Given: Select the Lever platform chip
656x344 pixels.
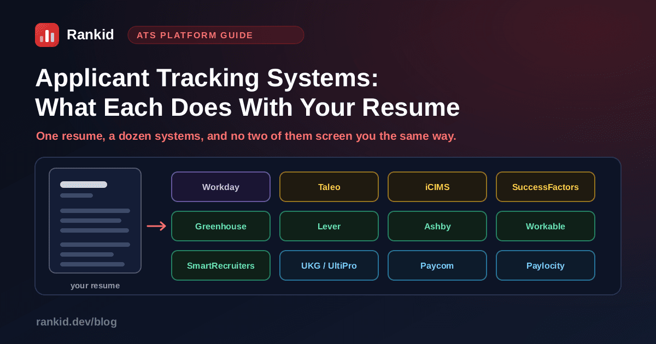Looking at the screenshot, I should tap(329, 226).
